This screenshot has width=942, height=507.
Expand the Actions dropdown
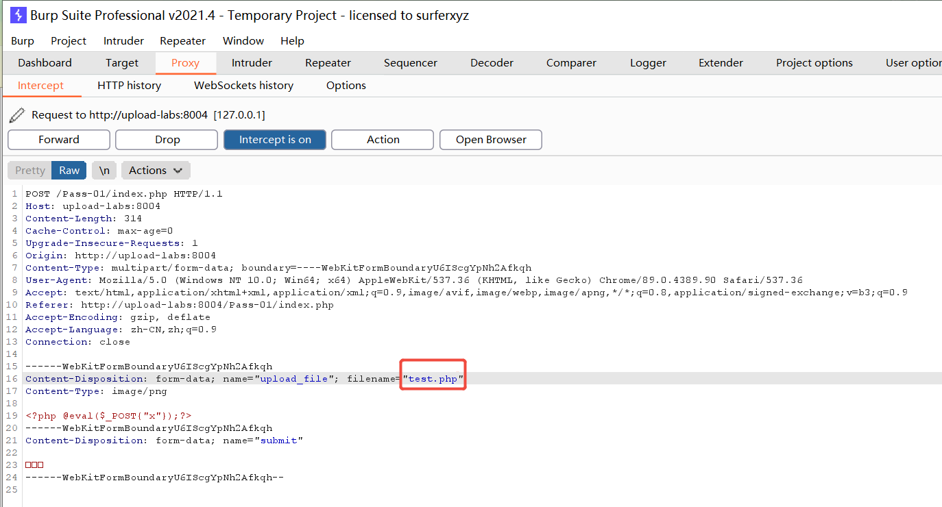(156, 171)
